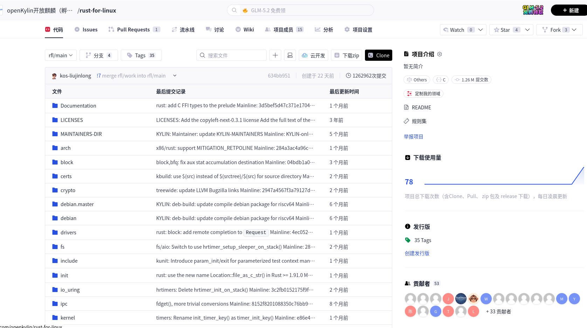Screen dimensions: 587x328
Task: Click the io_uring folder icon
Action: pyautogui.click(x=55, y=290)
